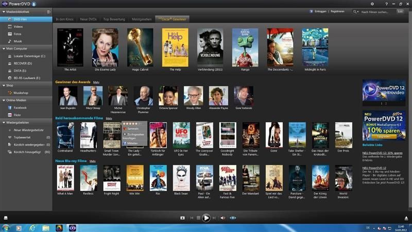Viewport: 412px width, 232px height.
Task: Click Mehr next to Gewinner des Awards
Action: (x=96, y=82)
